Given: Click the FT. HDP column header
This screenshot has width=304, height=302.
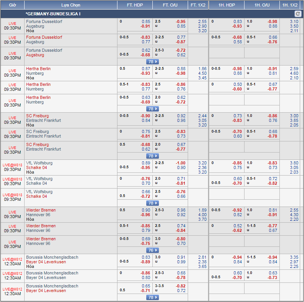Looking at the screenshot, I should [x=135, y=5].
